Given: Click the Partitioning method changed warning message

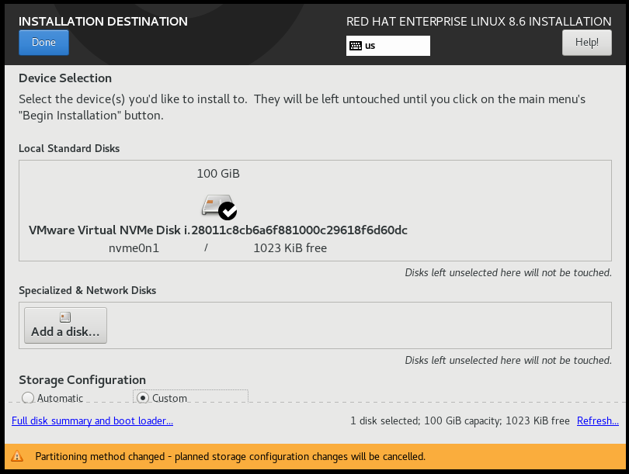Looking at the screenshot, I should click(231, 456).
